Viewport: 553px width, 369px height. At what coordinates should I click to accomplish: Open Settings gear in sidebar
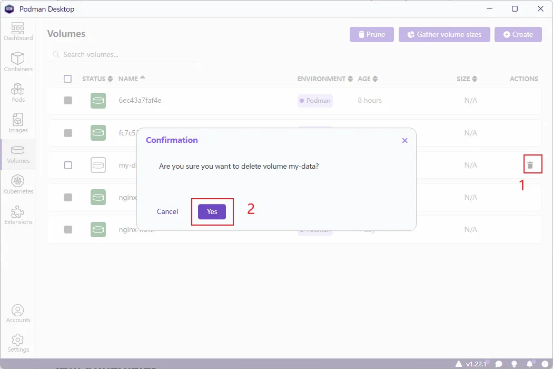coord(18,343)
